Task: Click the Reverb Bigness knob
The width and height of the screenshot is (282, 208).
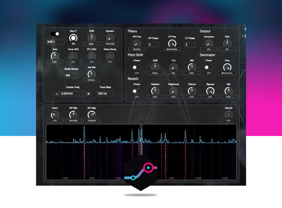Action: pyautogui.click(x=210, y=91)
